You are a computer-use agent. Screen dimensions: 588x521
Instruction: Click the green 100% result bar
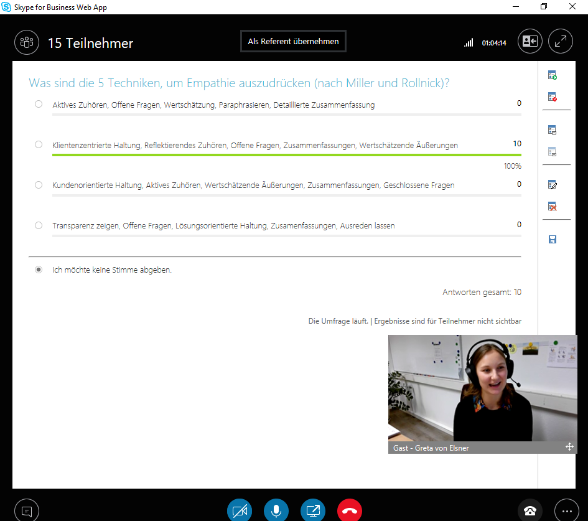coord(286,155)
